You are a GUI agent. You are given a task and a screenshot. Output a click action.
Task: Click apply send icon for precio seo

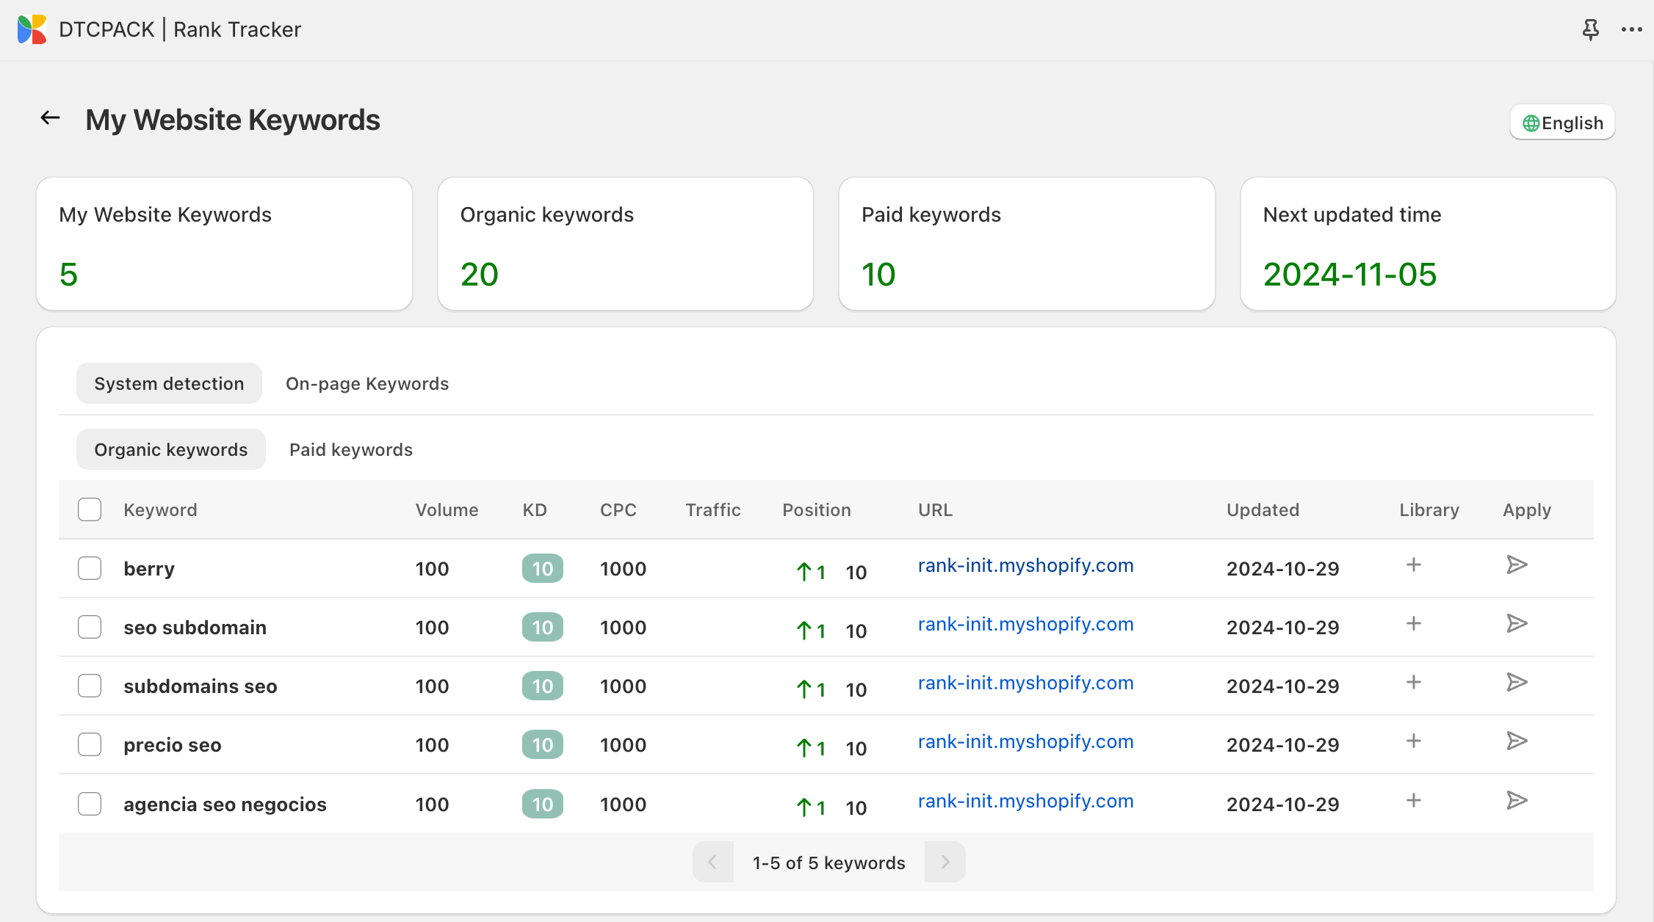1517,741
